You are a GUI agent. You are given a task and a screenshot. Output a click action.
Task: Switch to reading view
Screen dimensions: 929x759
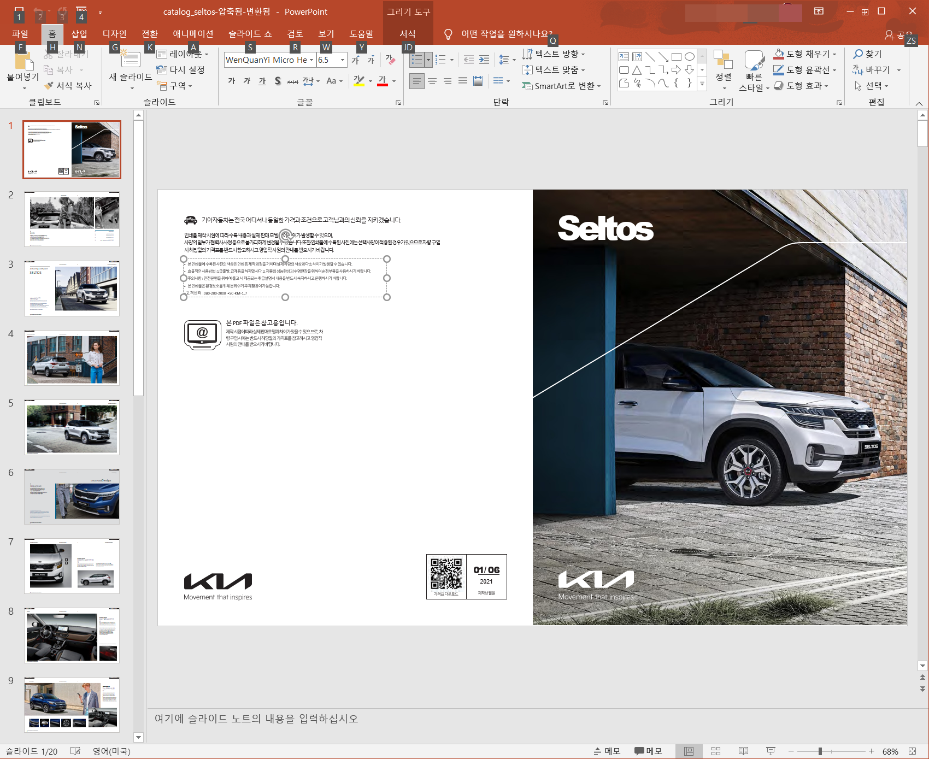point(743,751)
